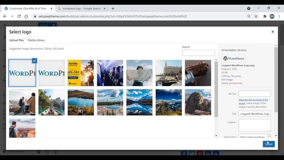Go to browser Home page

(x=26, y=16)
